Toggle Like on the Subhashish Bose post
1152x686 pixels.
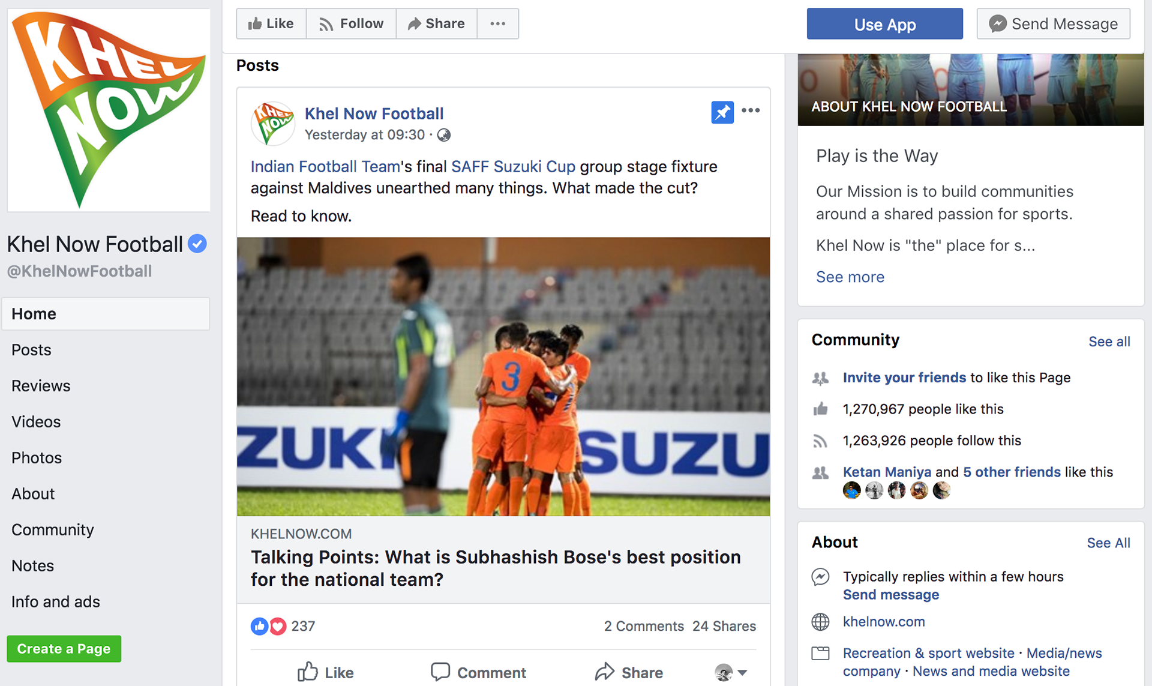[x=326, y=672]
